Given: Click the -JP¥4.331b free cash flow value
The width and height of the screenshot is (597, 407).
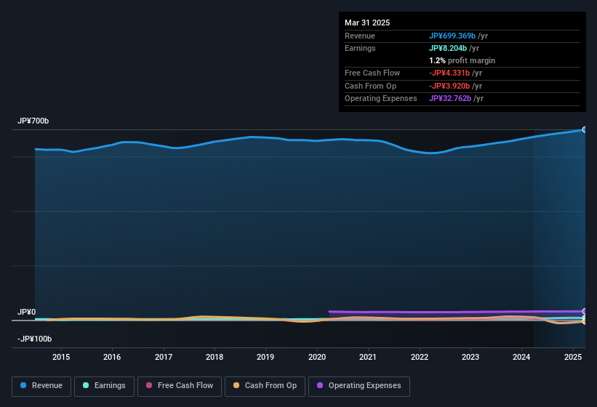Looking at the screenshot, I should point(449,73).
